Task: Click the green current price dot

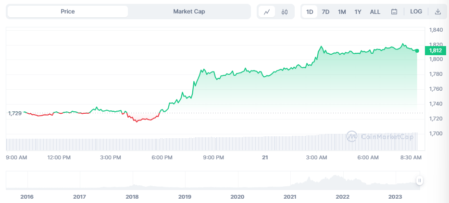Action: (417, 50)
